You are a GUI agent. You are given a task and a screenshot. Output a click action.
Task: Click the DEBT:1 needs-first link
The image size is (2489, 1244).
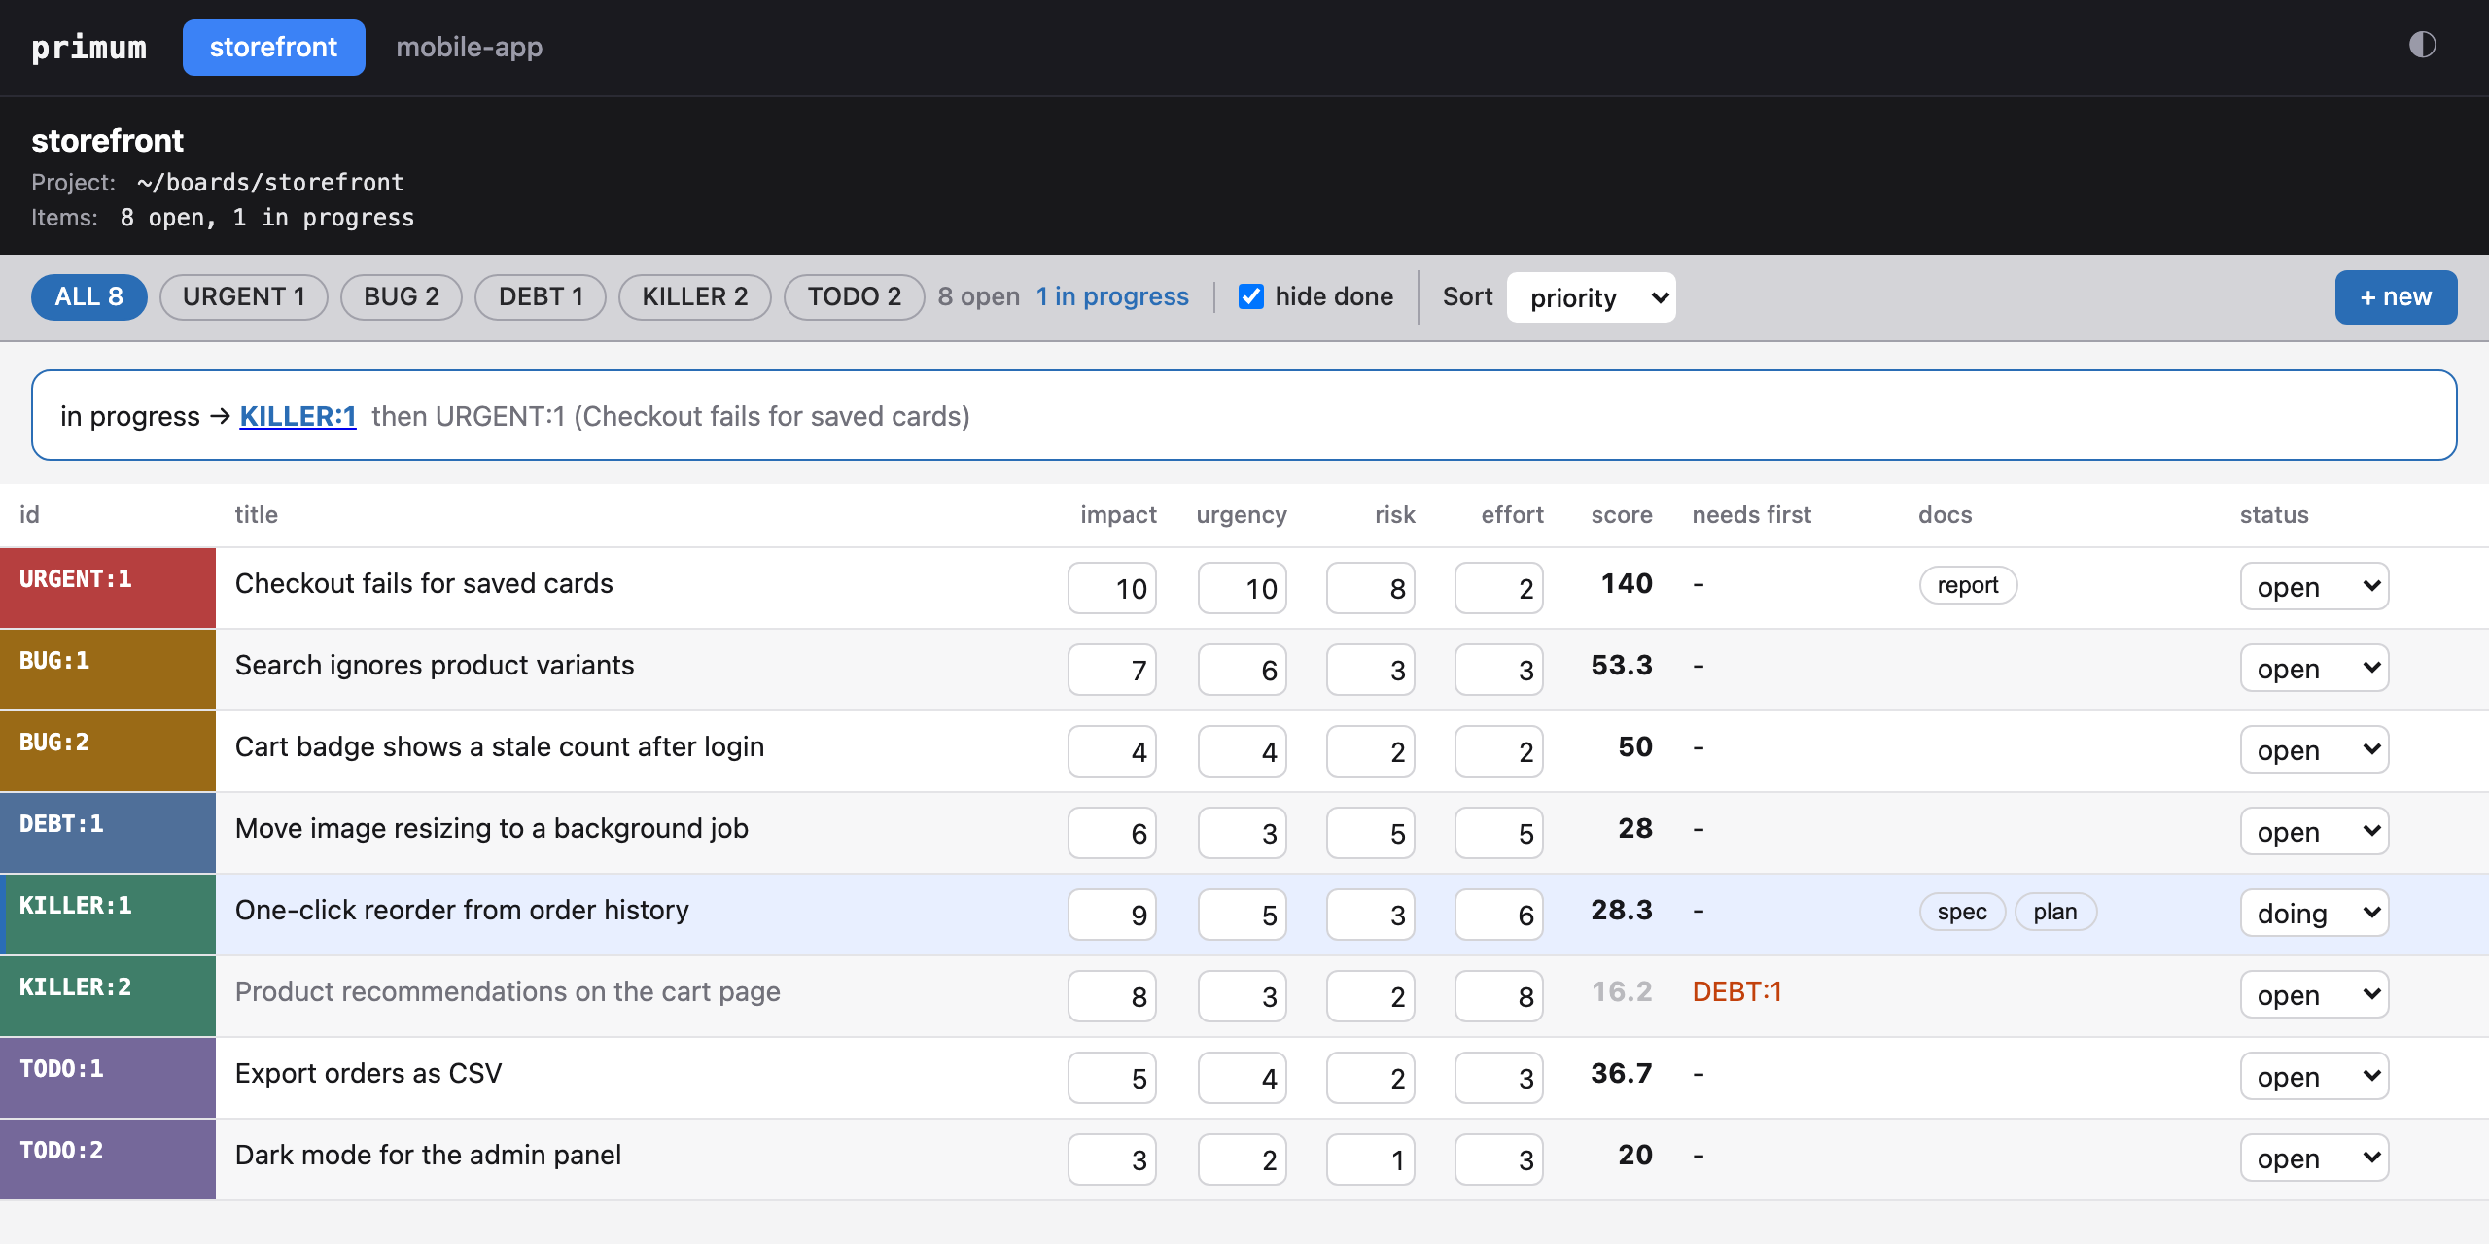coord(1736,991)
